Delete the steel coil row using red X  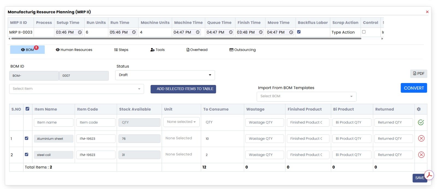pos(421,155)
